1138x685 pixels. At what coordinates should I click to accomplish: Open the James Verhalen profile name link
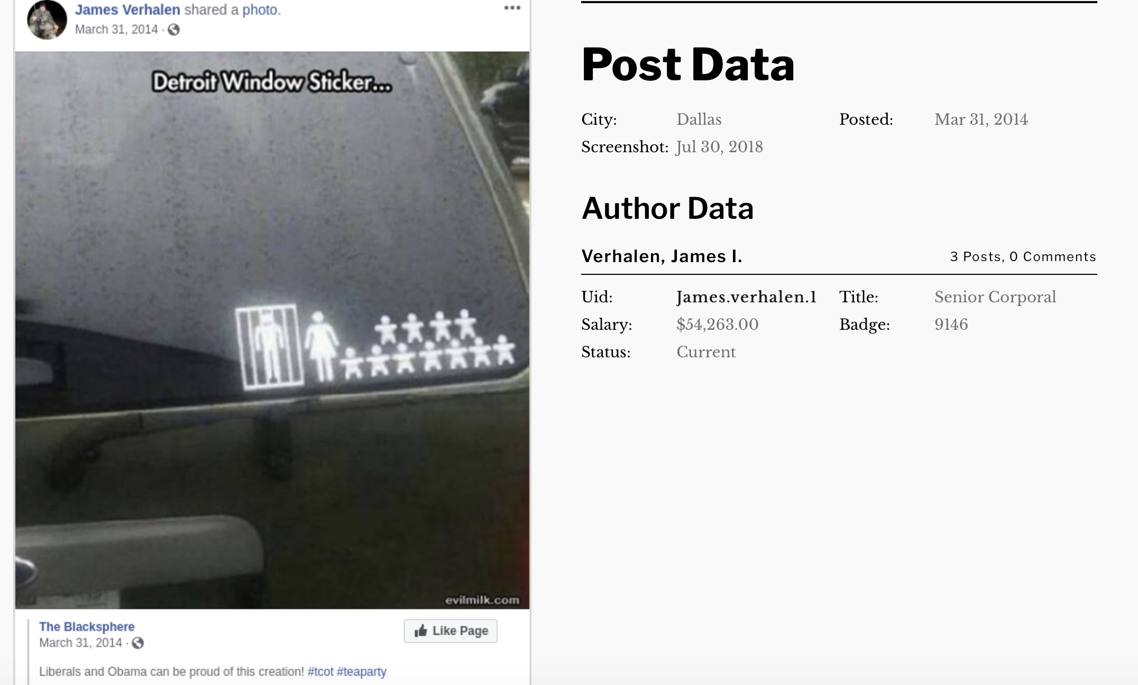[127, 10]
